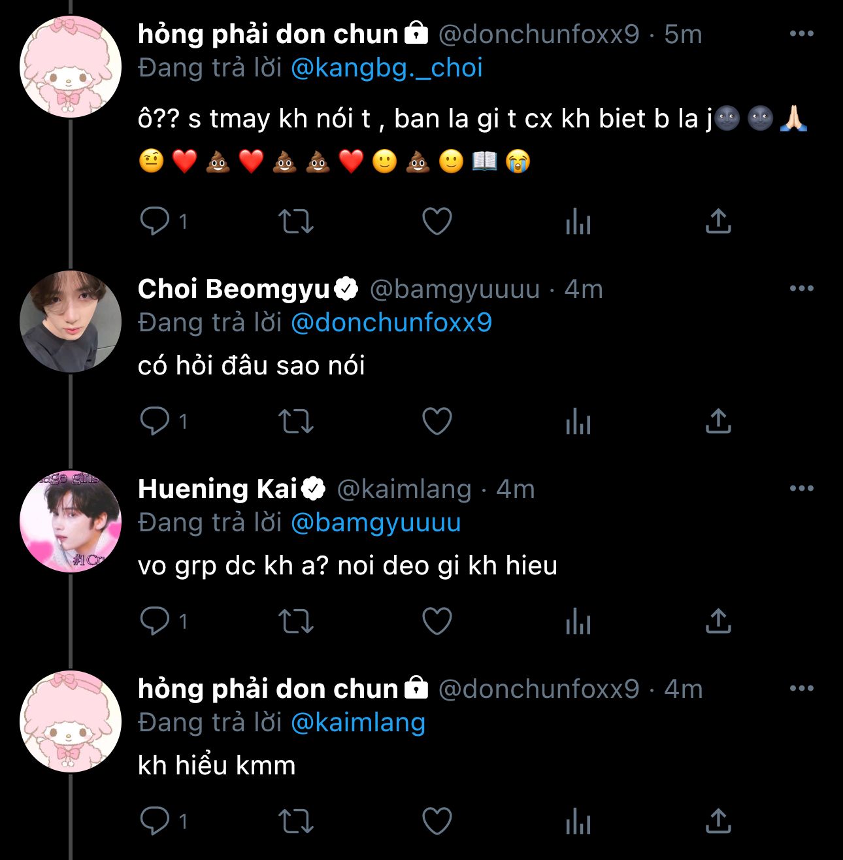Share the 'kh hiểu kmm' tweet
Screen dimensions: 843x860
[718, 821]
